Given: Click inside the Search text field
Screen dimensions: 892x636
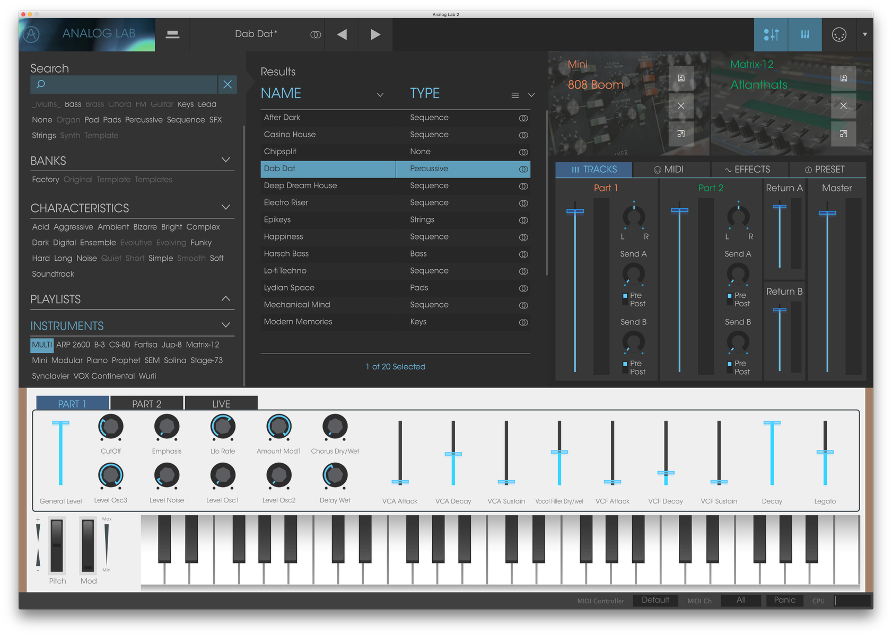Looking at the screenshot, I should [x=123, y=84].
